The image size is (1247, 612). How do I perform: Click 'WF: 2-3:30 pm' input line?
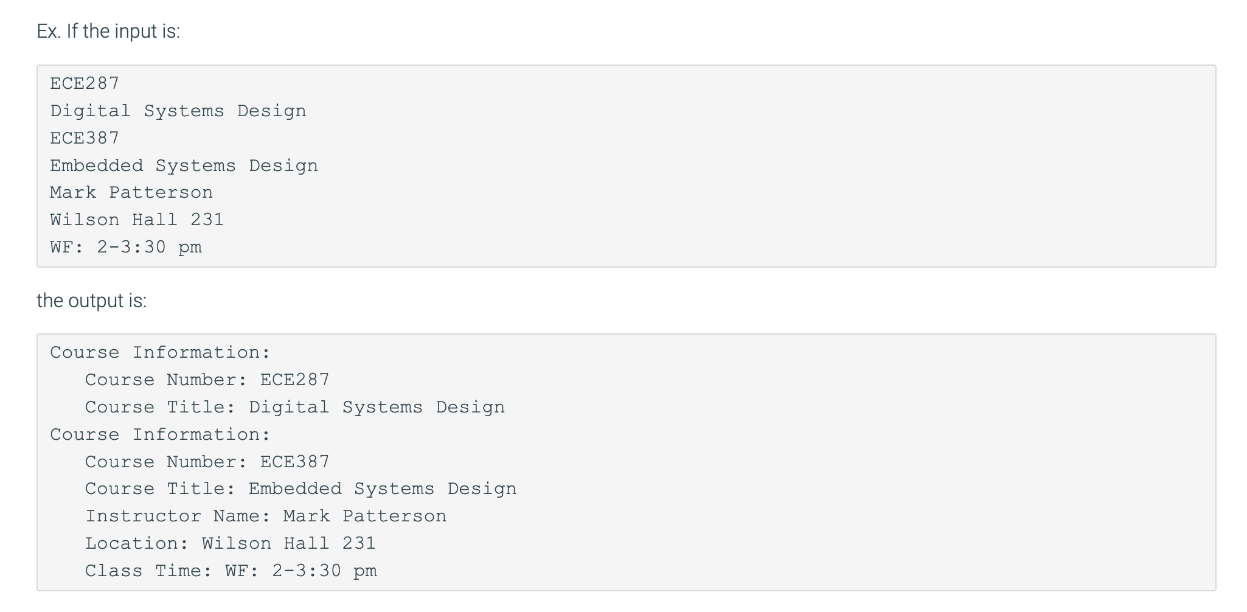pos(126,247)
